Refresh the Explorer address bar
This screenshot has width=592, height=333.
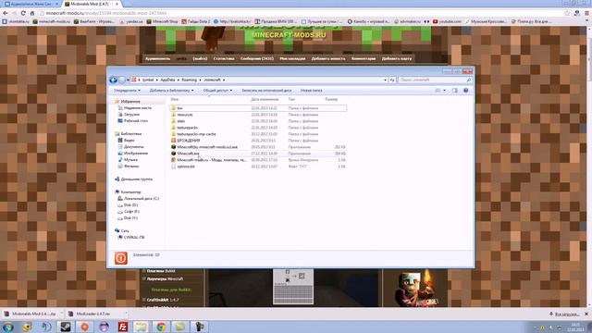[x=392, y=80]
